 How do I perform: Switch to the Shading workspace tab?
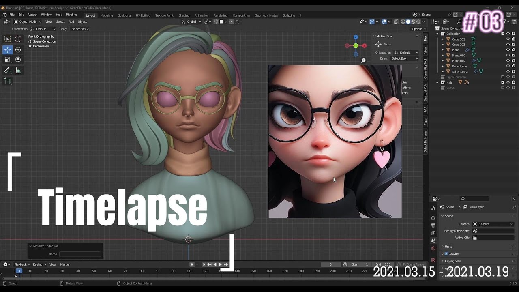[184, 15]
